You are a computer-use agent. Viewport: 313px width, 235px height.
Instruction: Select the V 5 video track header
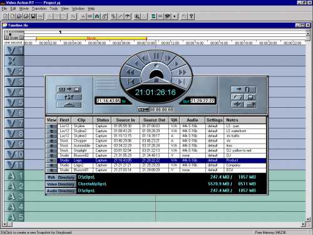click(x=14, y=103)
